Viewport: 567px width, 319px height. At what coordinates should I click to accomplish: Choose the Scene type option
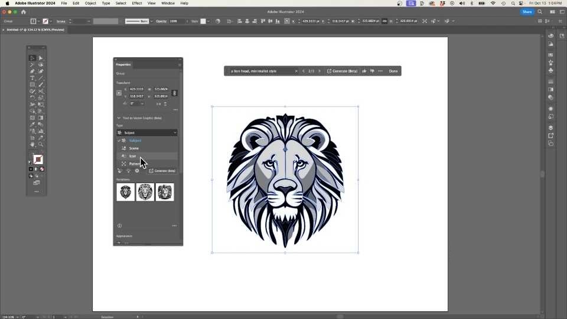tap(134, 148)
